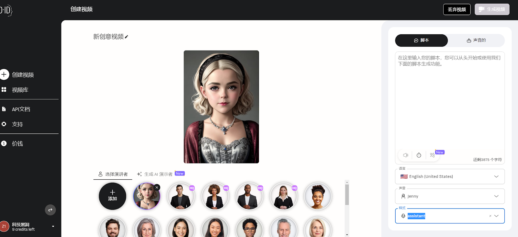The image size is (518, 237).
Task: Expand the assistant style dropdown arrow
Action: click(x=496, y=216)
